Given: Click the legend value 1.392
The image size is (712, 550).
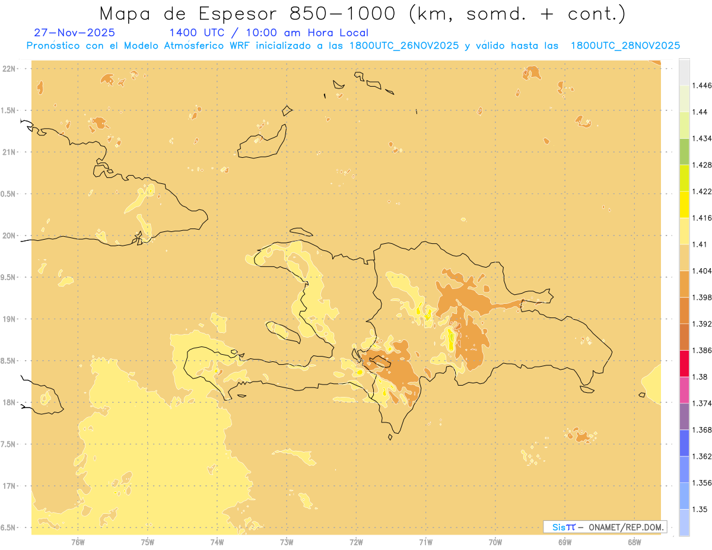Looking at the screenshot, I should [701, 324].
